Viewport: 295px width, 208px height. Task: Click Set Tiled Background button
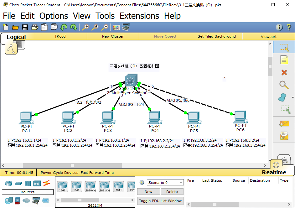(x=216, y=36)
